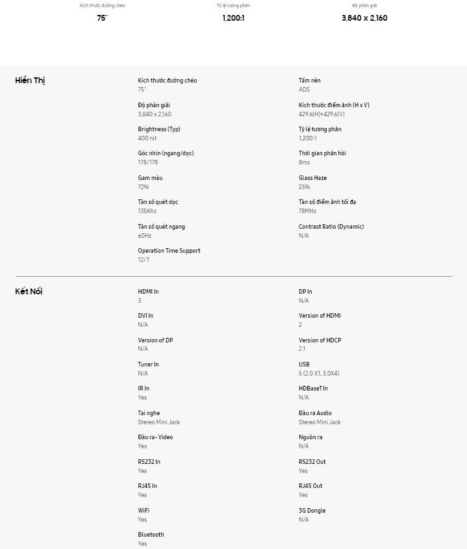The width and height of the screenshot is (467, 549).
Task: Click the RS232 Out label
Action: coord(312,462)
